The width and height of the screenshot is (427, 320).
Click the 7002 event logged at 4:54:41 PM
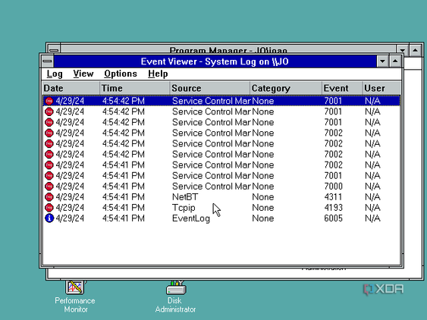click(221, 165)
